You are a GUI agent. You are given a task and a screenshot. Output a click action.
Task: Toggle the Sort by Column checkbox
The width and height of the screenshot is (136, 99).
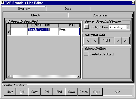click(86, 26)
